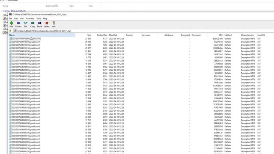Open the Help menu
Image resolution: width=274 pixels, height=154 pixels.
click(45, 18)
